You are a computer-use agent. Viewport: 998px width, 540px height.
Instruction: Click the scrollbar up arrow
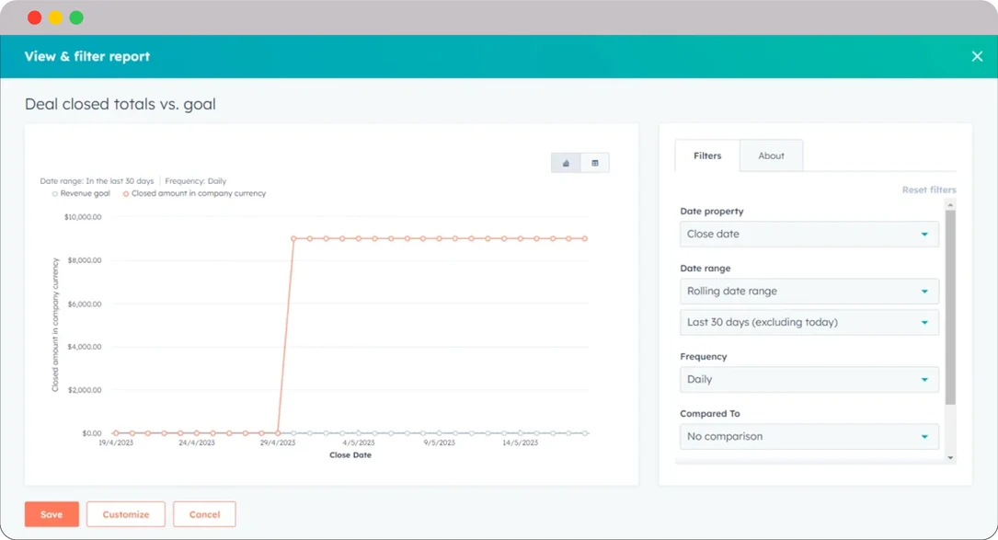tap(950, 205)
